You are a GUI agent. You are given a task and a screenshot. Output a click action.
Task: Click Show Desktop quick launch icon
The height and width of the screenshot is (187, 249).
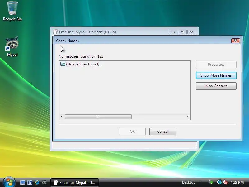[x=22, y=182]
